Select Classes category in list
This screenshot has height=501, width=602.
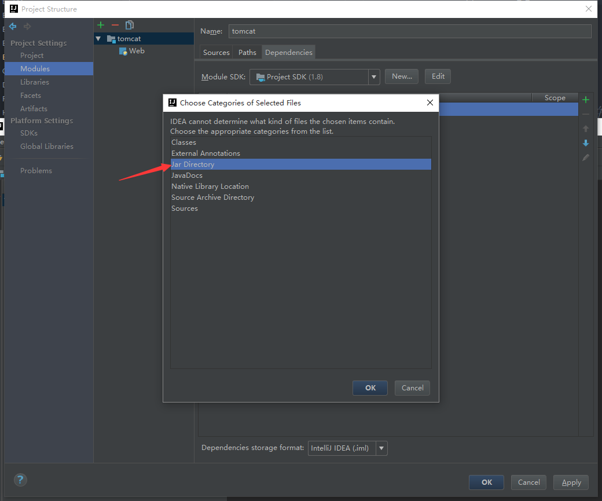pos(301,142)
